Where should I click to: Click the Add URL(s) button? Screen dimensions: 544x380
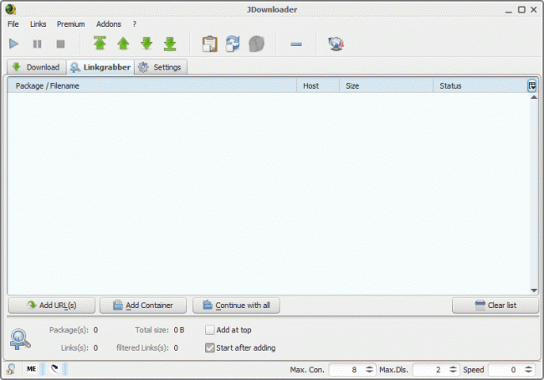(x=52, y=306)
